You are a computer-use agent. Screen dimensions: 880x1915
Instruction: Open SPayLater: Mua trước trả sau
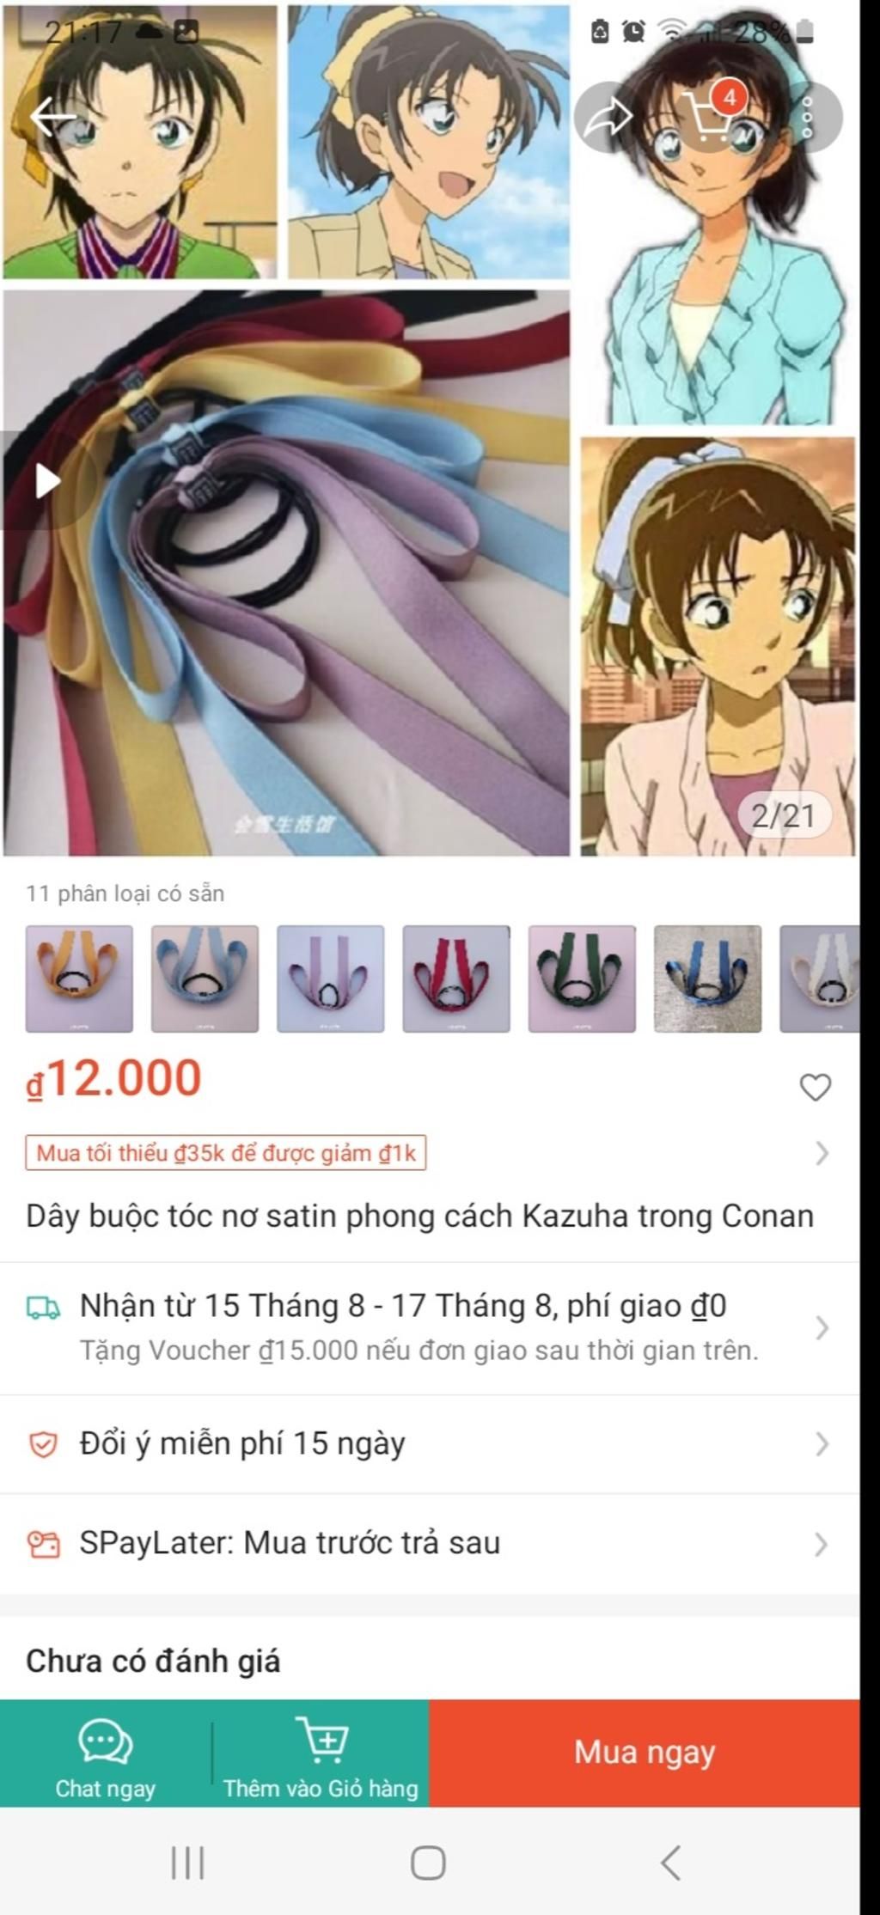(x=430, y=1543)
